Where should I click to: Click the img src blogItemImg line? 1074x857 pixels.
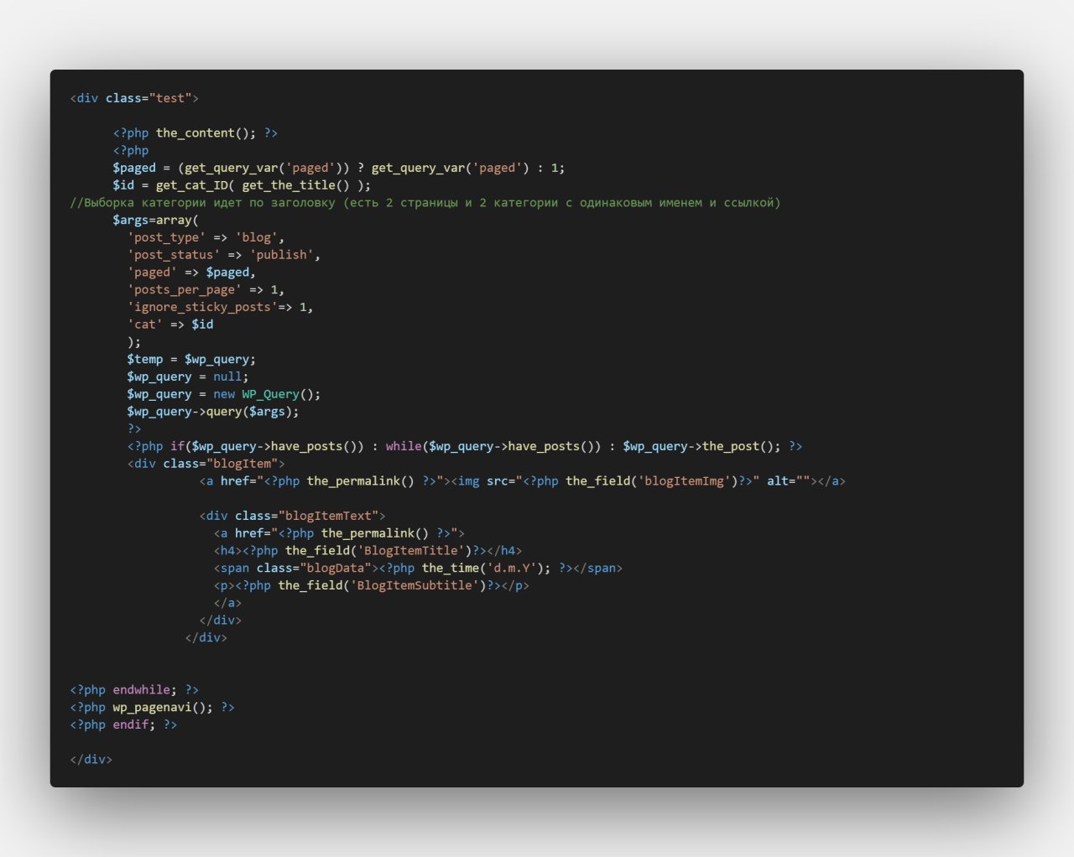pos(523,481)
